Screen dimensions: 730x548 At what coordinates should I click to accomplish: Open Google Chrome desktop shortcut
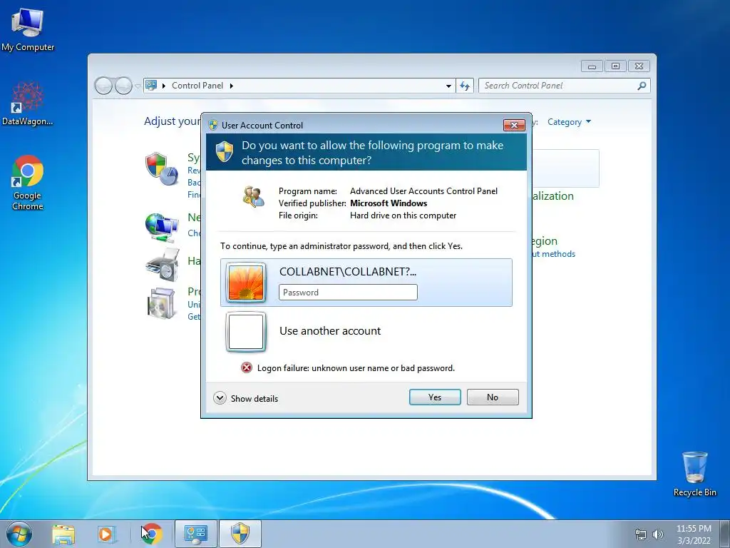point(28,183)
